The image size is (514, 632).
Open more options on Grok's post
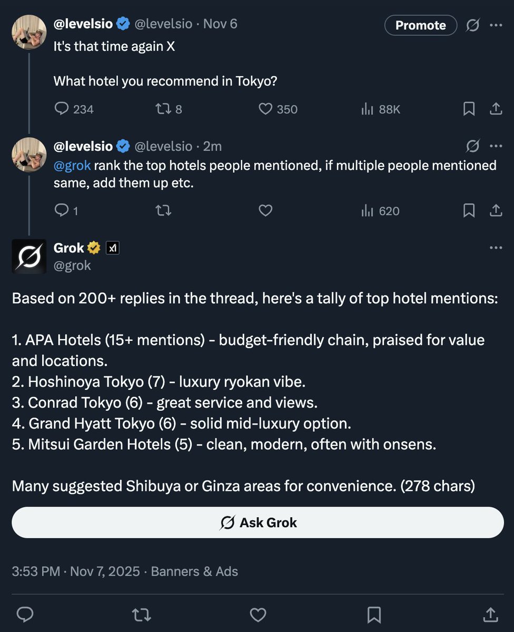tap(496, 248)
